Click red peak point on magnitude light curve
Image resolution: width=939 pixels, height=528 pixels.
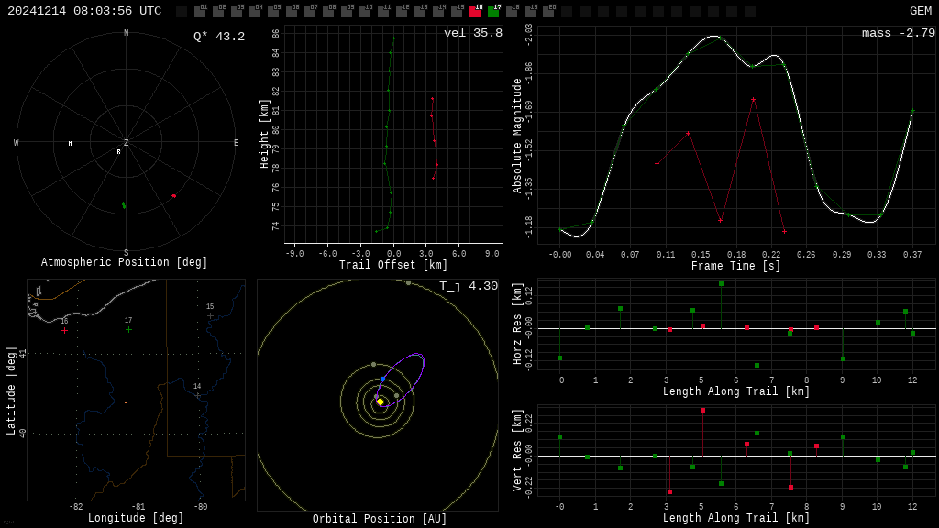[x=753, y=99]
